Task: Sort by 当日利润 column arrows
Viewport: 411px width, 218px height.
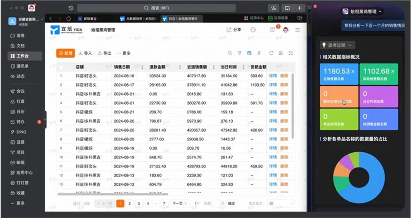Action: click(243, 67)
